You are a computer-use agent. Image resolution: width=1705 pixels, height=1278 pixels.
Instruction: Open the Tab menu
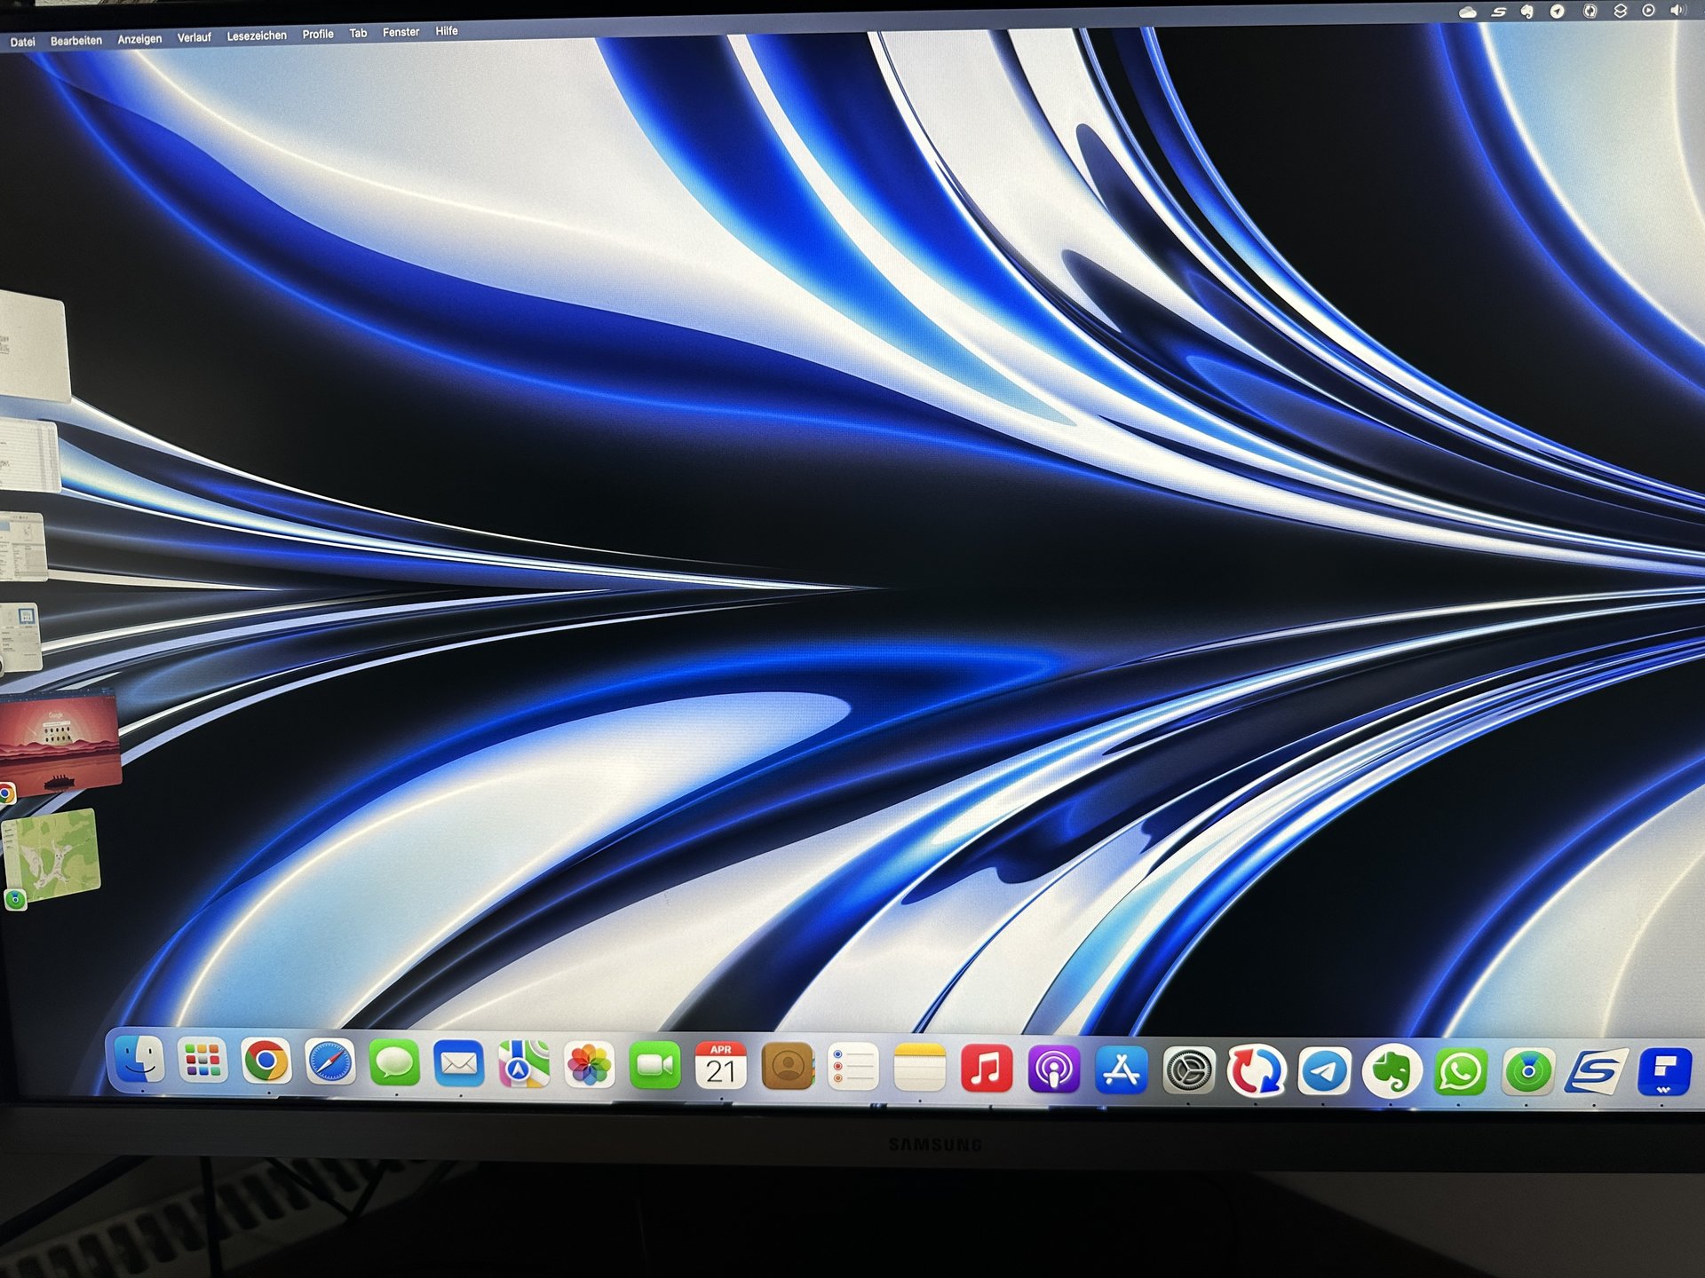pyautogui.click(x=358, y=33)
